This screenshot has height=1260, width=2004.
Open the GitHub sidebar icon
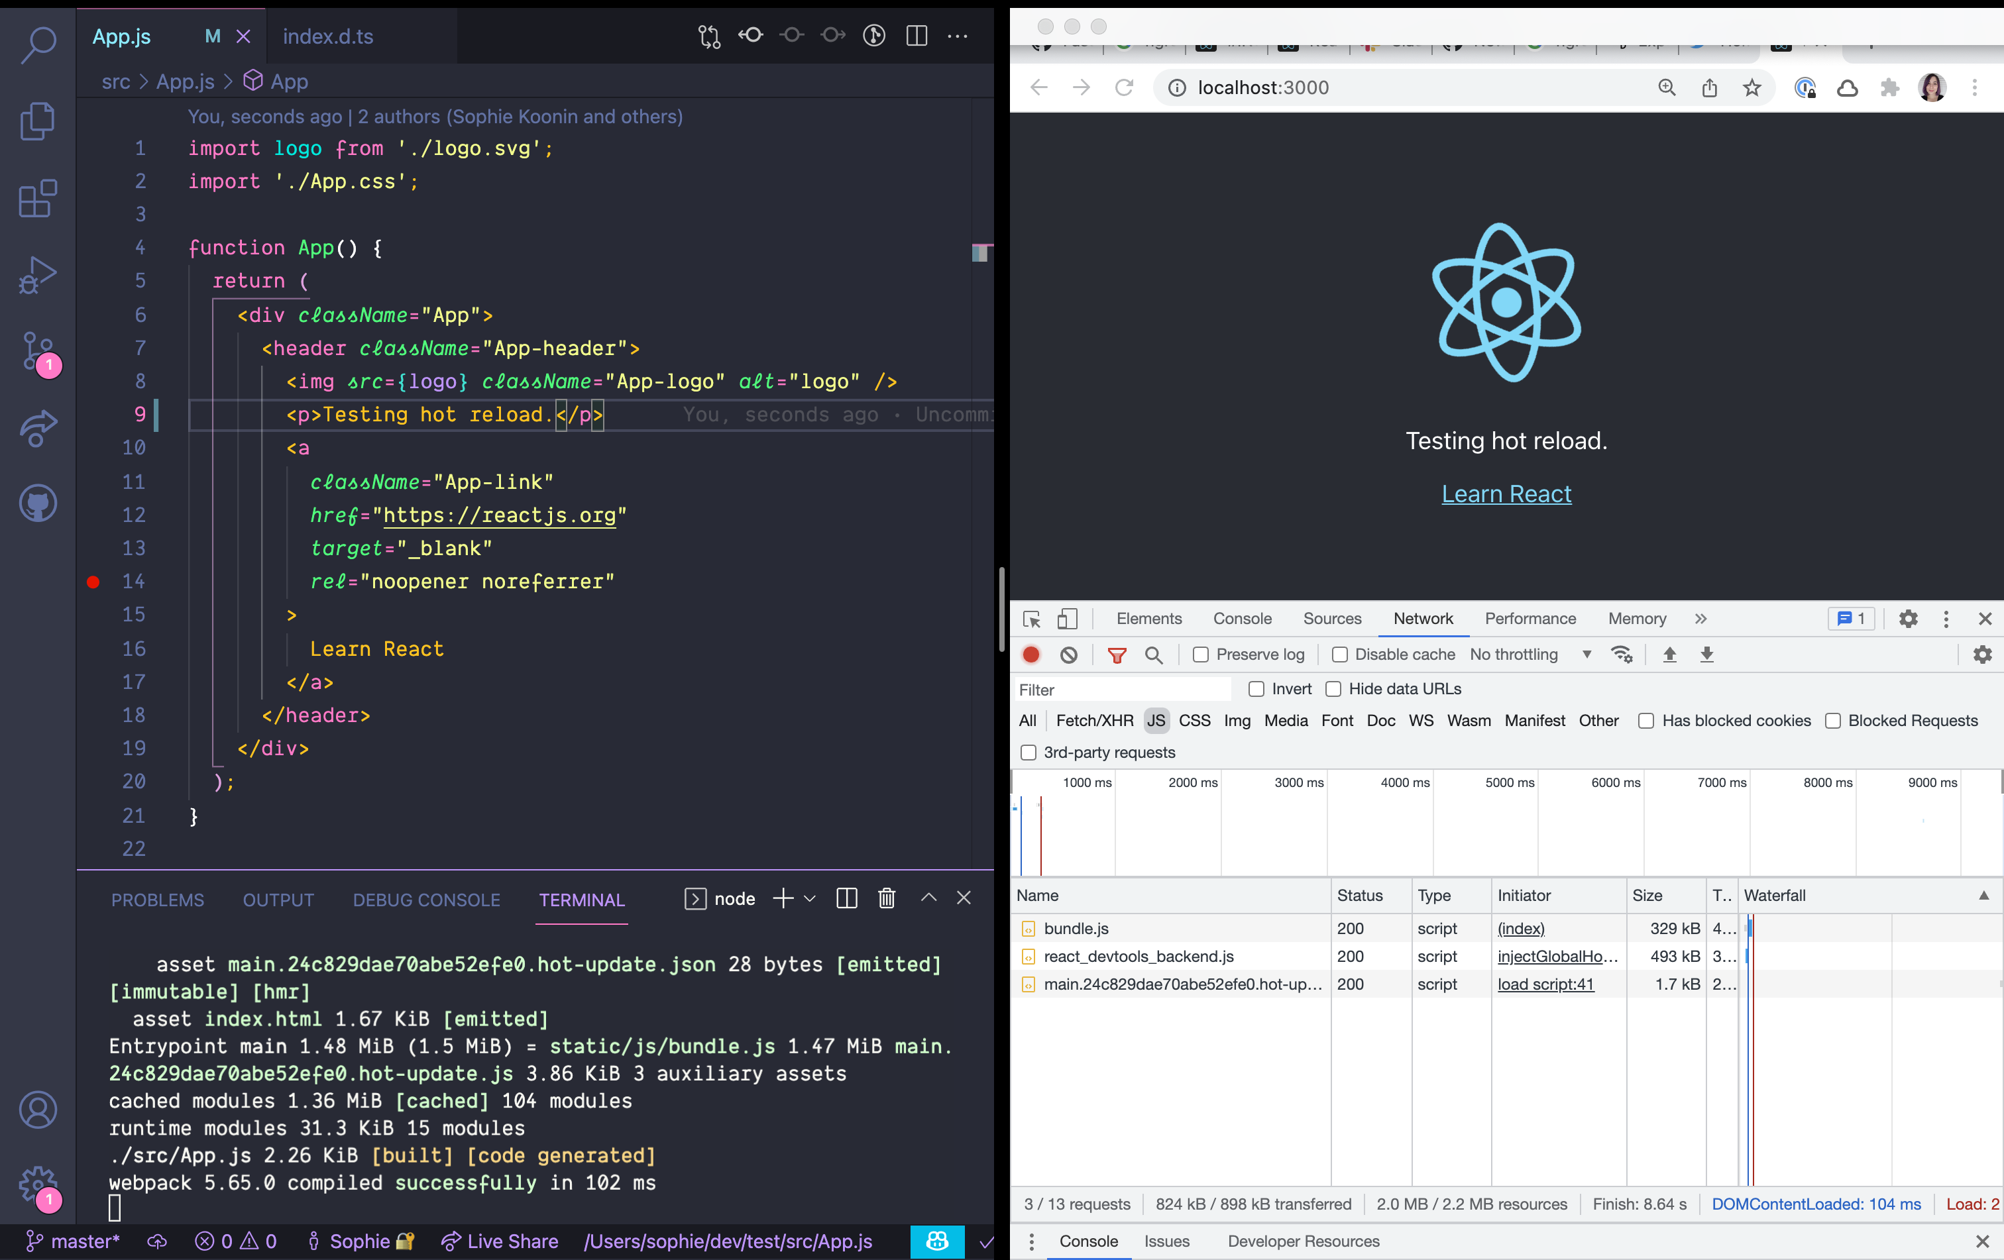tap(38, 503)
